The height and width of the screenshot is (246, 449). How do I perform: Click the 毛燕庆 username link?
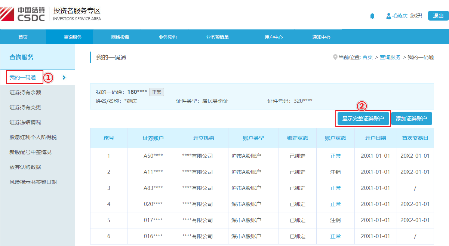click(399, 16)
